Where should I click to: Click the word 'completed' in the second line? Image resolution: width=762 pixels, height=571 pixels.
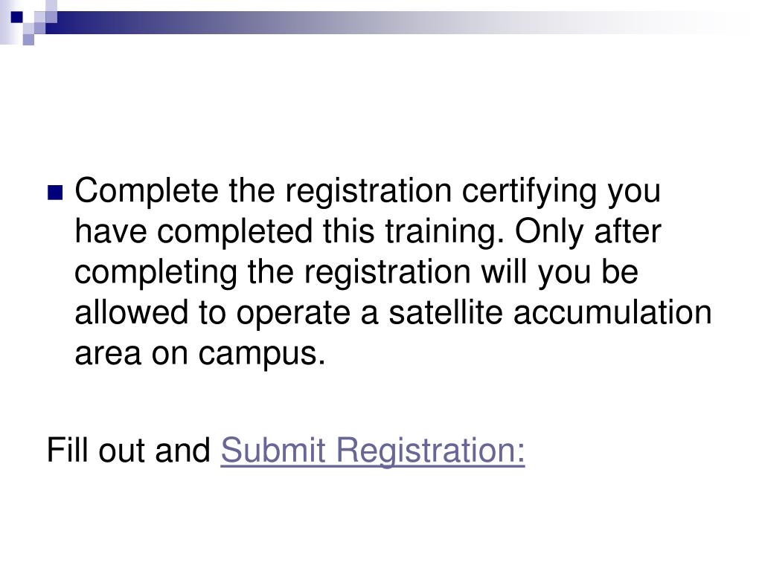[x=234, y=231]
